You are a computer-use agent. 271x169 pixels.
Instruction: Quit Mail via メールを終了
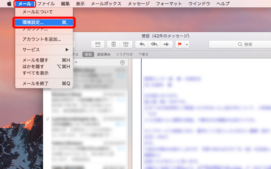[x=44, y=83]
